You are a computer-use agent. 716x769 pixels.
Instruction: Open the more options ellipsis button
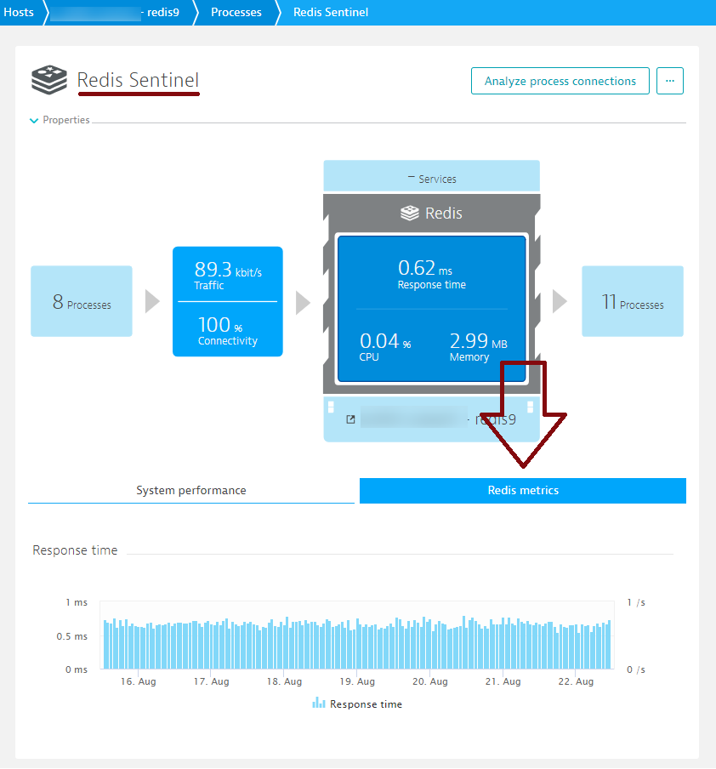670,81
